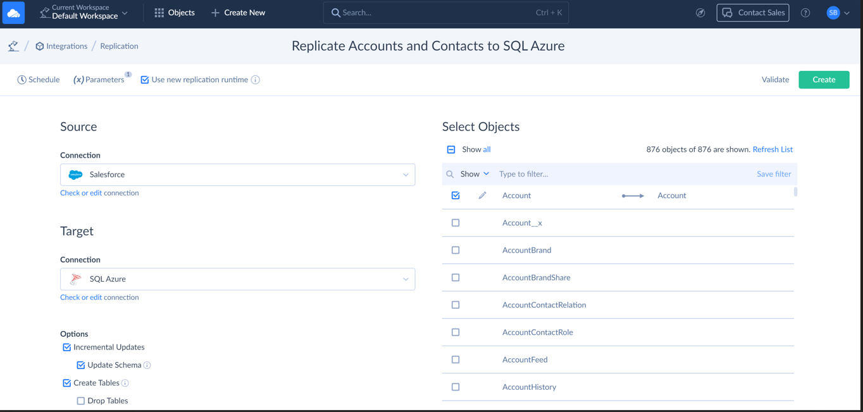This screenshot has width=863, height=412.
Task: Check the AccountHistory object checkbox
Action: [x=456, y=387]
